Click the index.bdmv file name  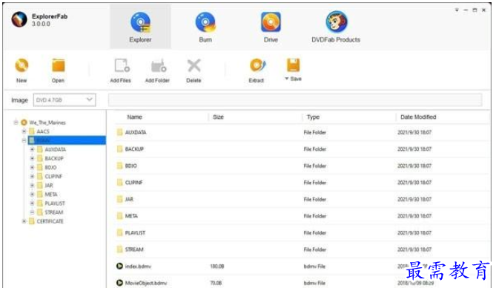[x=138, y=267]
